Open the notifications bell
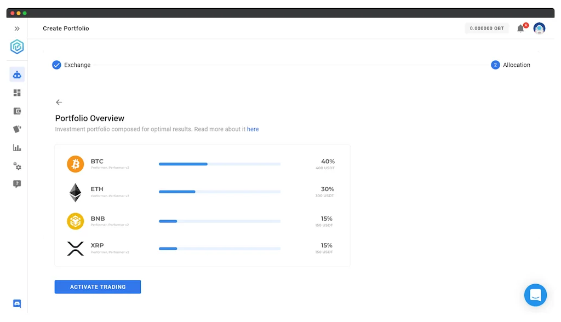The image size is (561, 322). click(520, 28)
